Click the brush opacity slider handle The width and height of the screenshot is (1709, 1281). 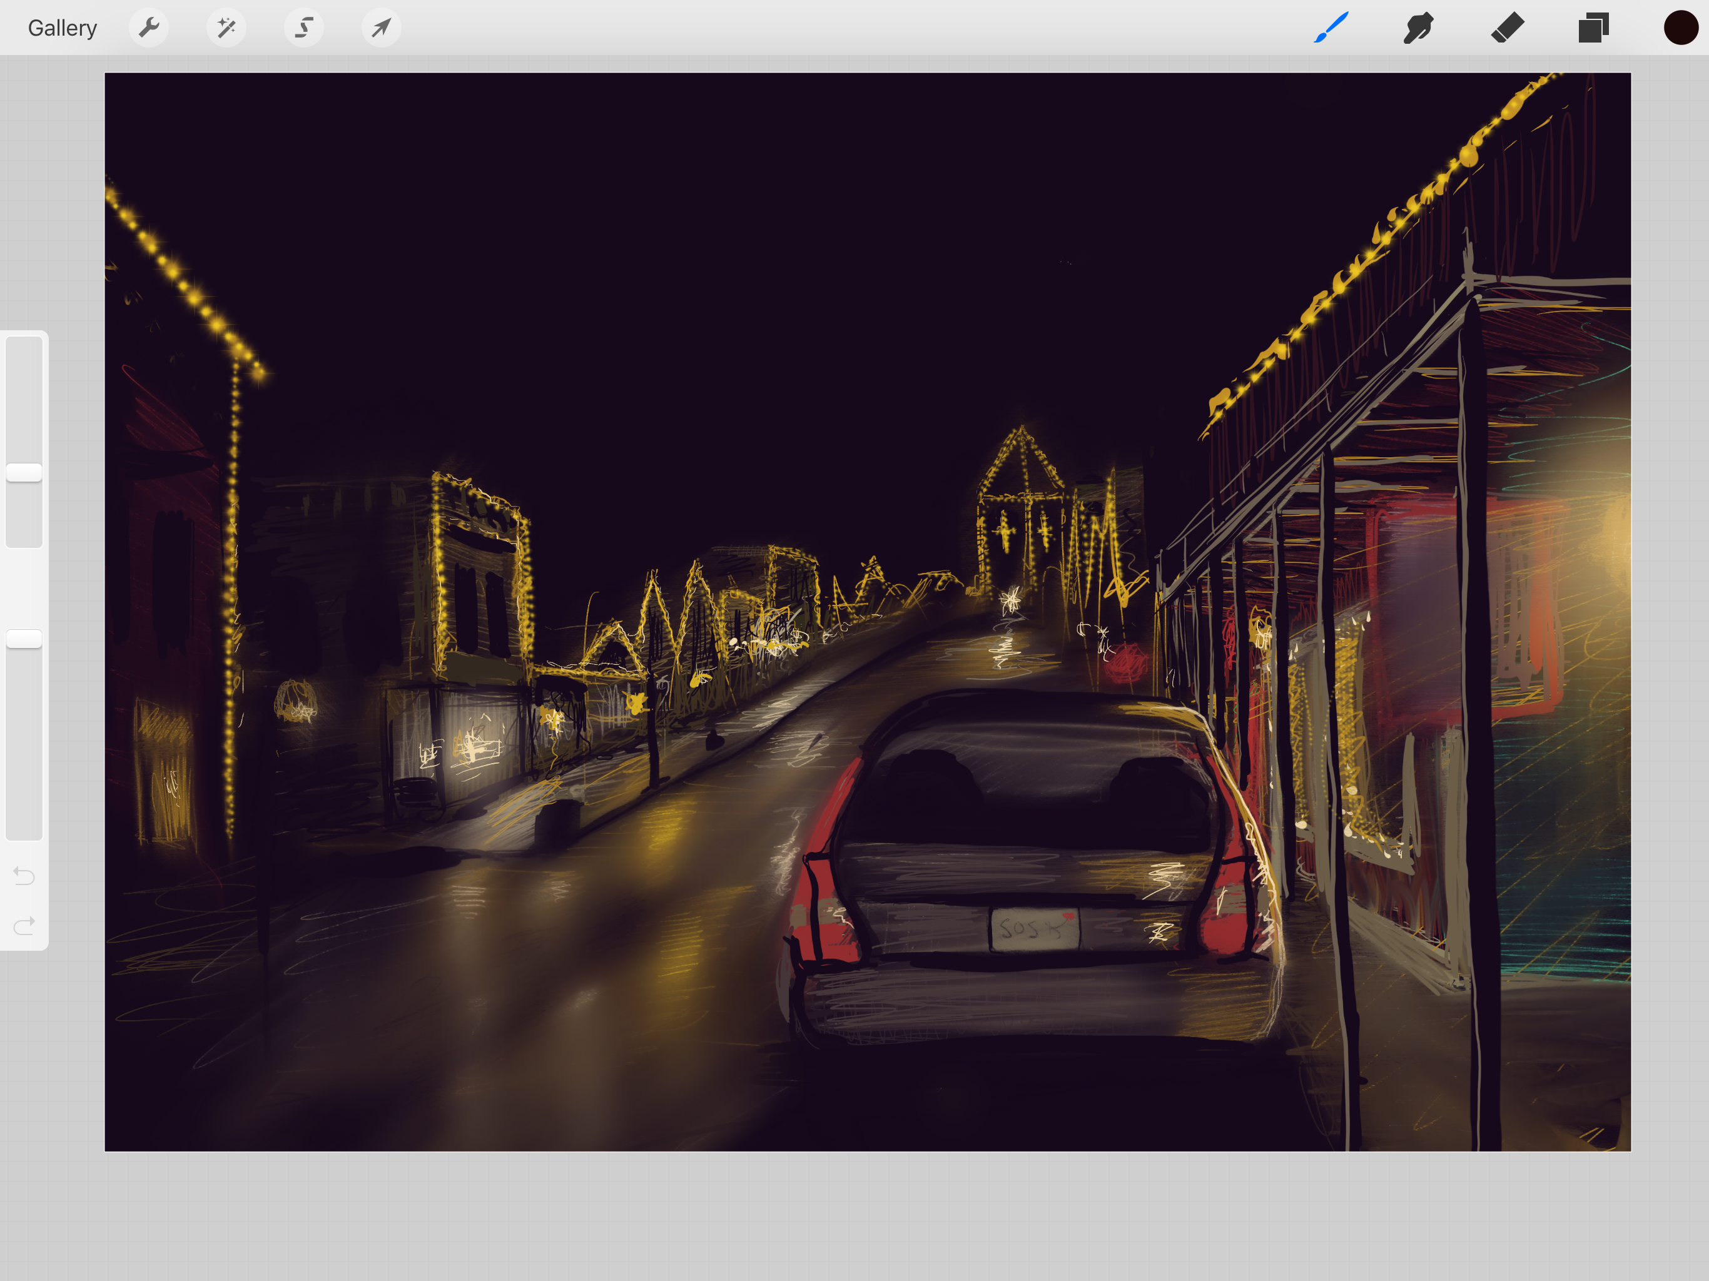[x=24, y=638]
